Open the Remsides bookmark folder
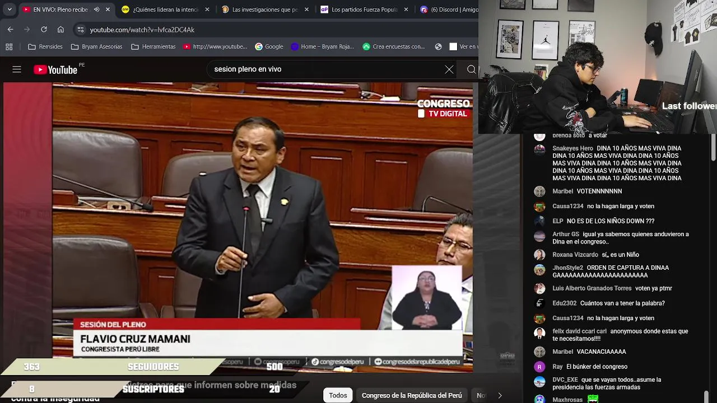Image resolution: width=717 pixels, height=403 pixels. tap(45, 46)
